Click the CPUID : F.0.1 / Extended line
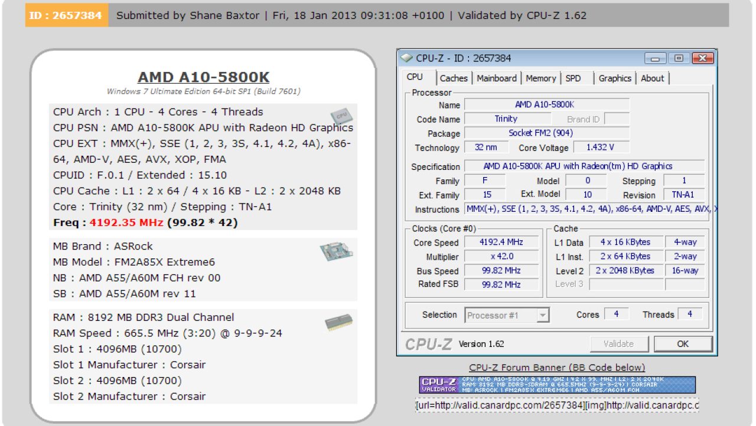Image resolution: width=756 pixels, height=426 pixels. click(140, 175)
